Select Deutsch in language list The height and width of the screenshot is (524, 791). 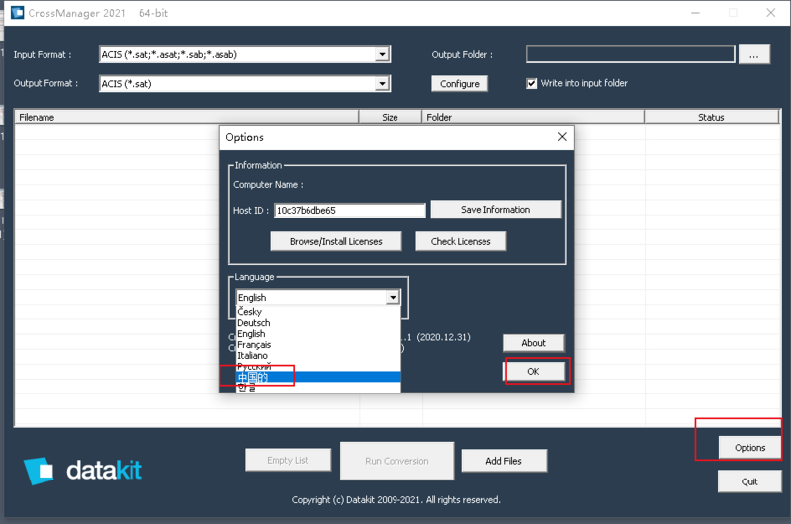point(318,323)
